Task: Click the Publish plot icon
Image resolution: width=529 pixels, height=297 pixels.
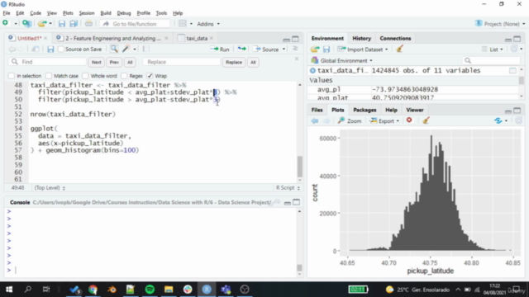Action: tap(498, 120)
